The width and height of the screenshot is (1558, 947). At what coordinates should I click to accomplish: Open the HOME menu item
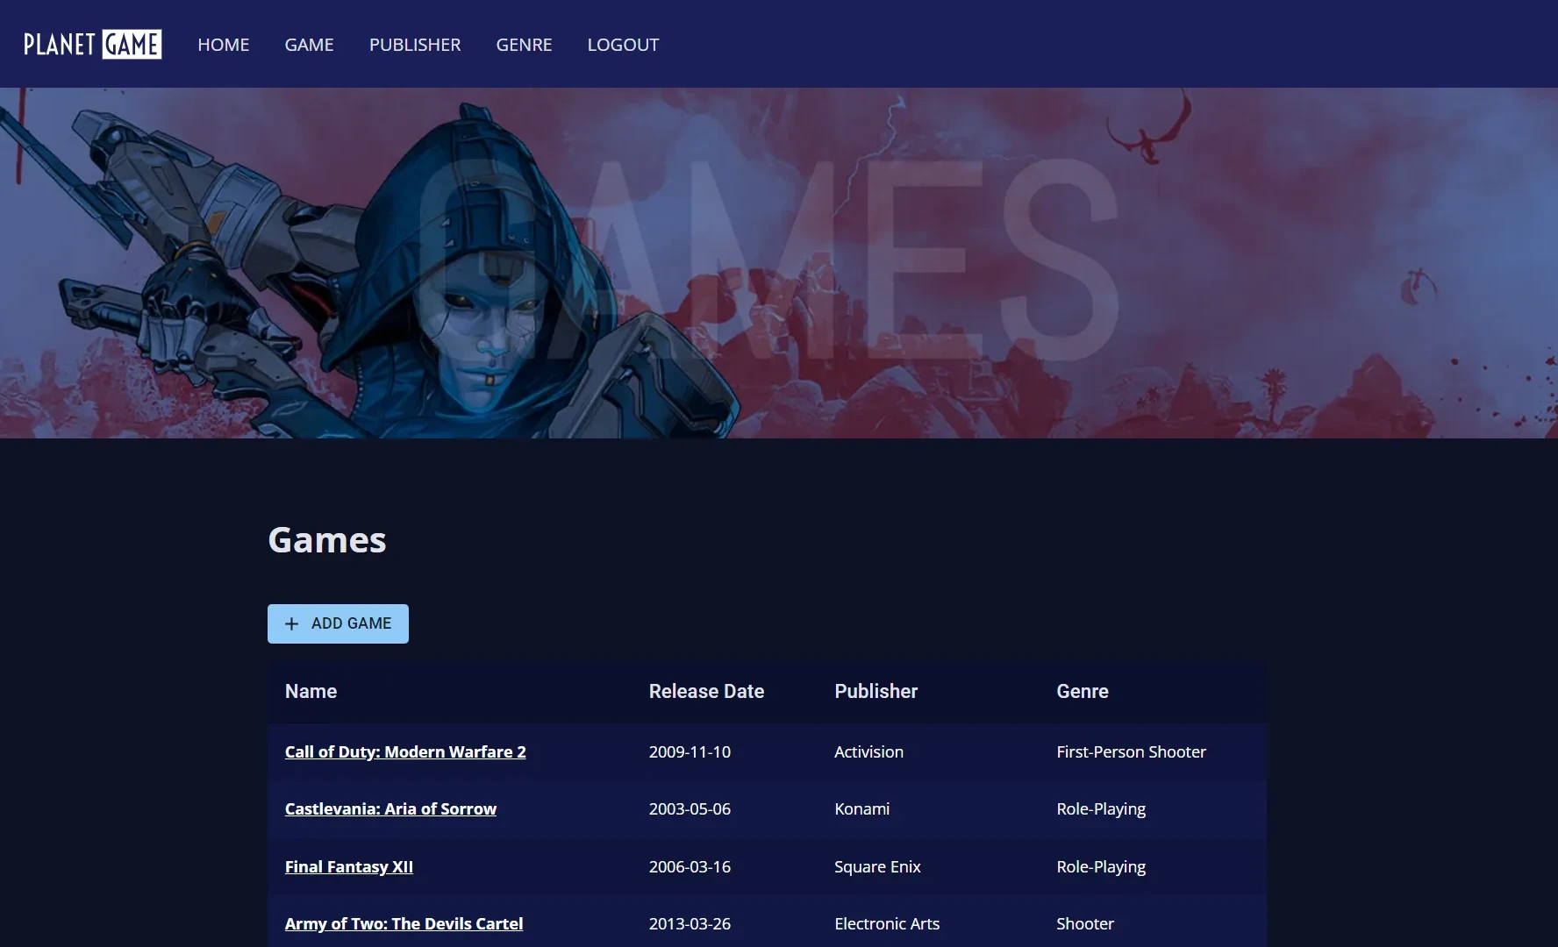223,45
